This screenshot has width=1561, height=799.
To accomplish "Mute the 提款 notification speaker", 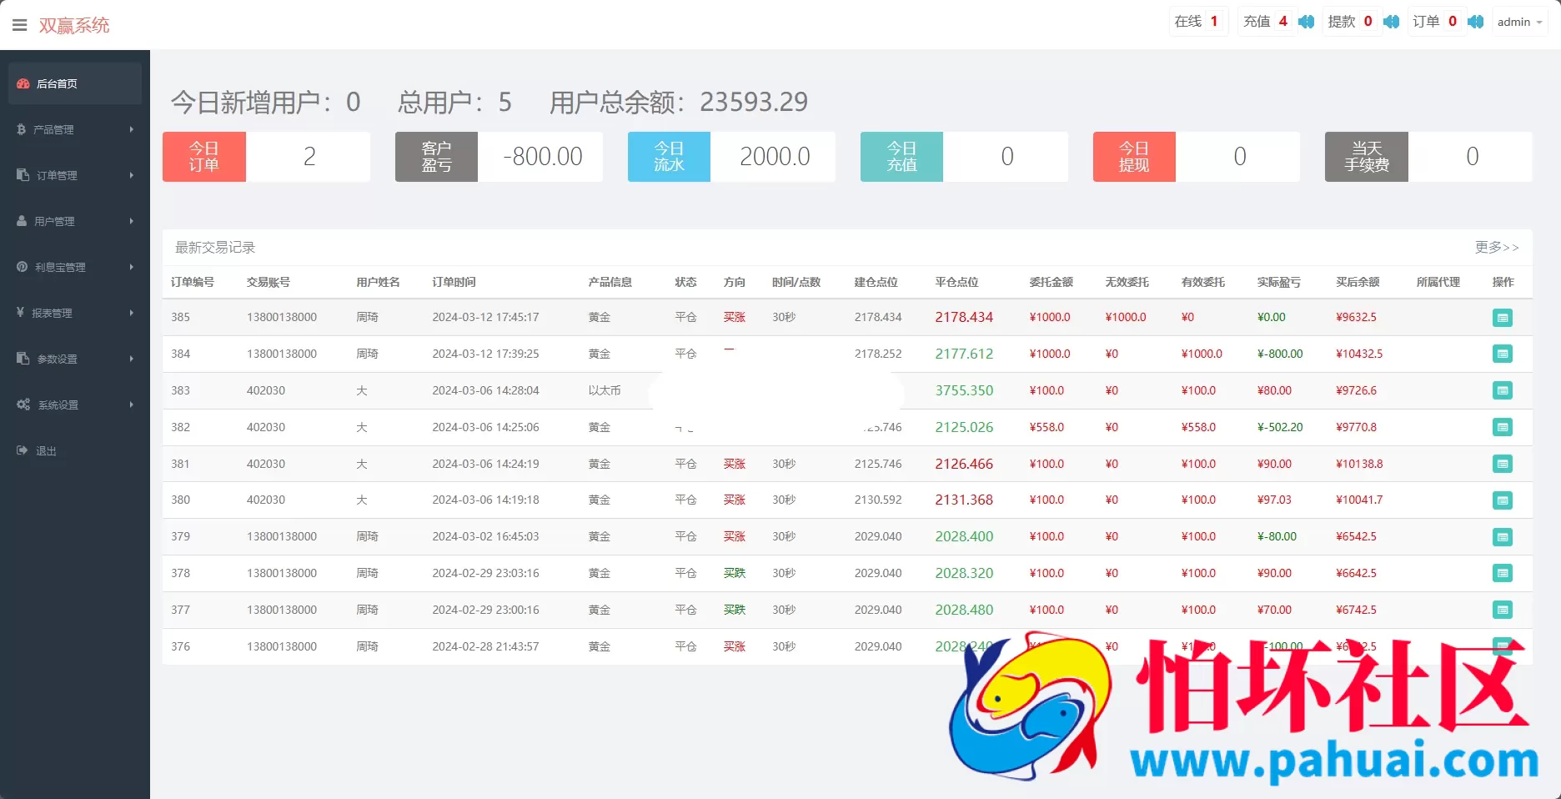I will pyautogui.click(x=1391, y=22).
